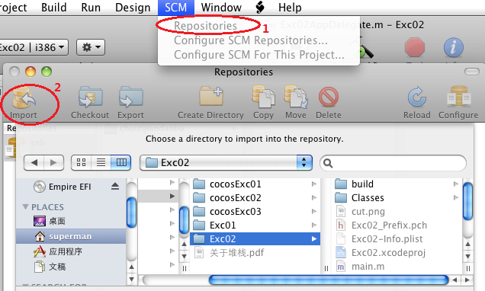Choose Configure SCM For This Project… item
The image size is (485, 291).
[x=259, y=55]
